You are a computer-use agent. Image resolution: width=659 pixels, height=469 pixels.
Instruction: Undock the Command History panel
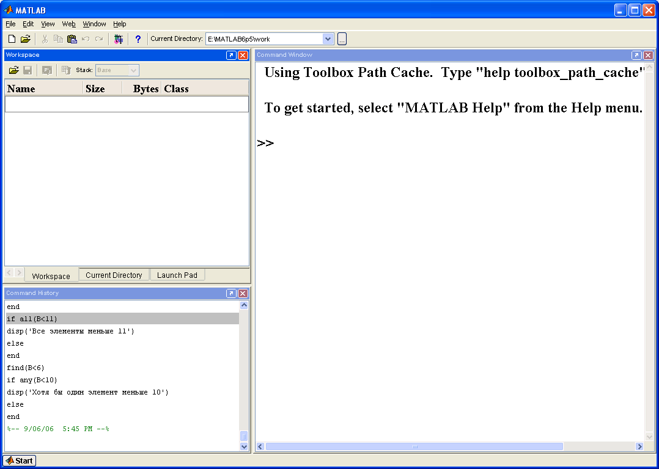point(231,293)
